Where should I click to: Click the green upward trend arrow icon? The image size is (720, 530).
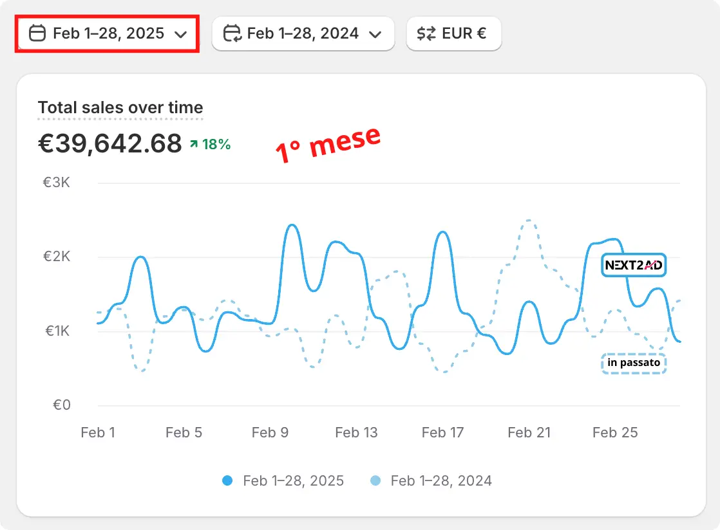coord(194,145)
